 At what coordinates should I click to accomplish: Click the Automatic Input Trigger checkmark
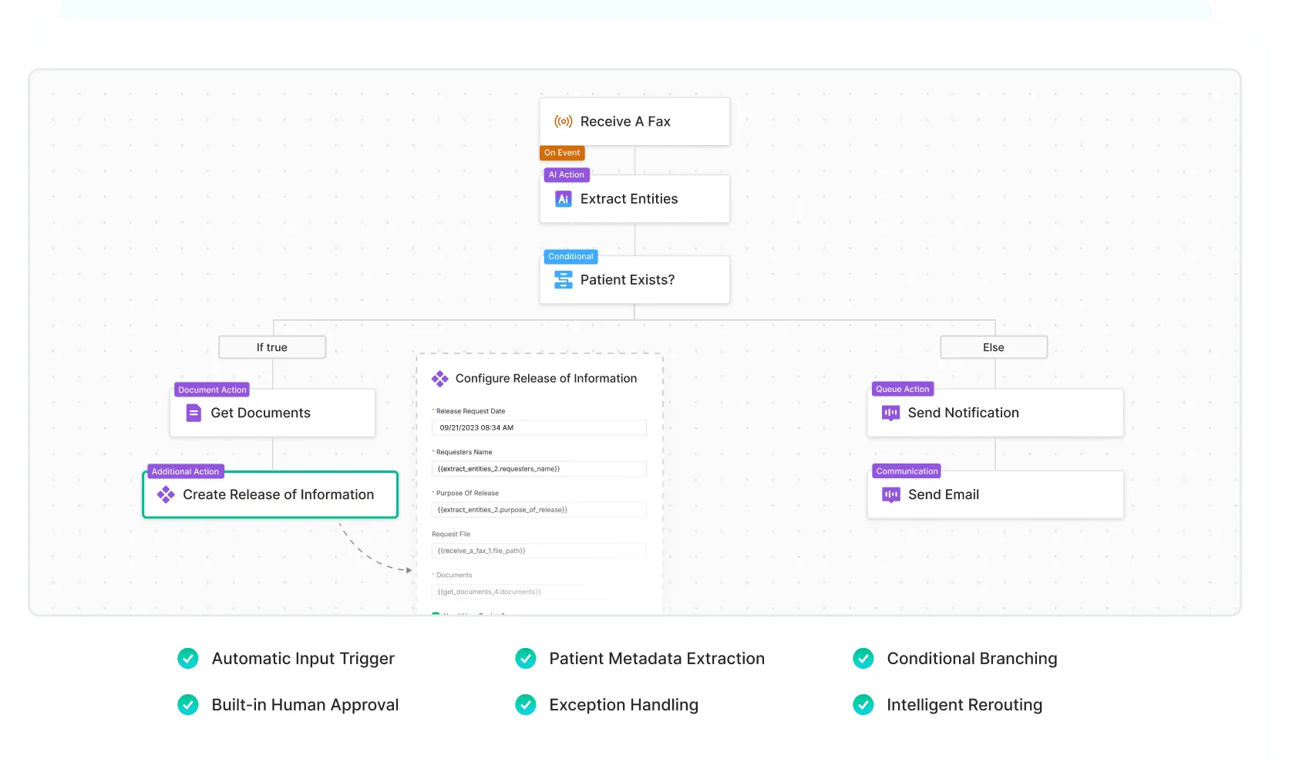[188, 659]
